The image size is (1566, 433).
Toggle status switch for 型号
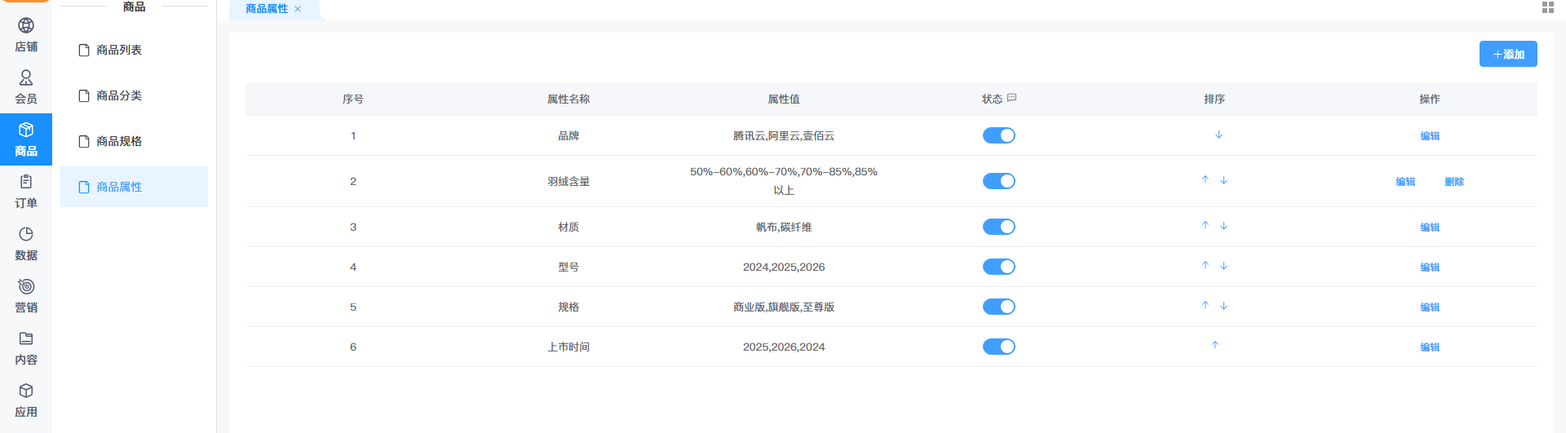point(998,267)
